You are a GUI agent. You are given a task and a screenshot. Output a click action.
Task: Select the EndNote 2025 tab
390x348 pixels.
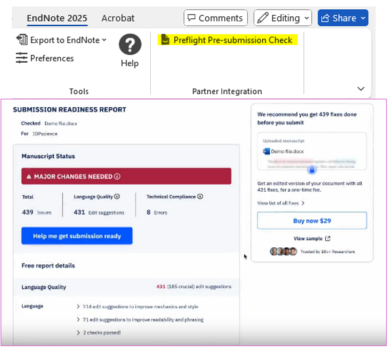pos(57,18)
